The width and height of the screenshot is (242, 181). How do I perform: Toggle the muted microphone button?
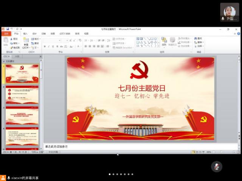pos(216,166)
